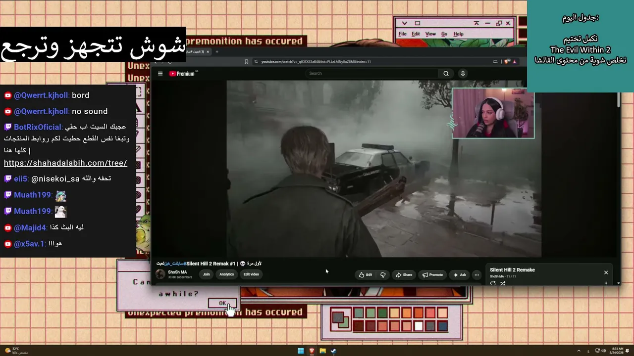Click the Brave Shields icon in address bar
The image size is (634, 356).
506,62
